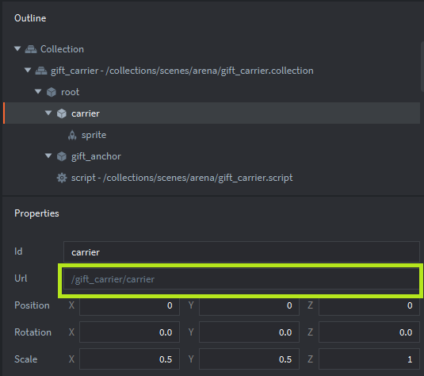424x376 pixels.
Task: Click the script gear icon
Action: pos(62,178)
